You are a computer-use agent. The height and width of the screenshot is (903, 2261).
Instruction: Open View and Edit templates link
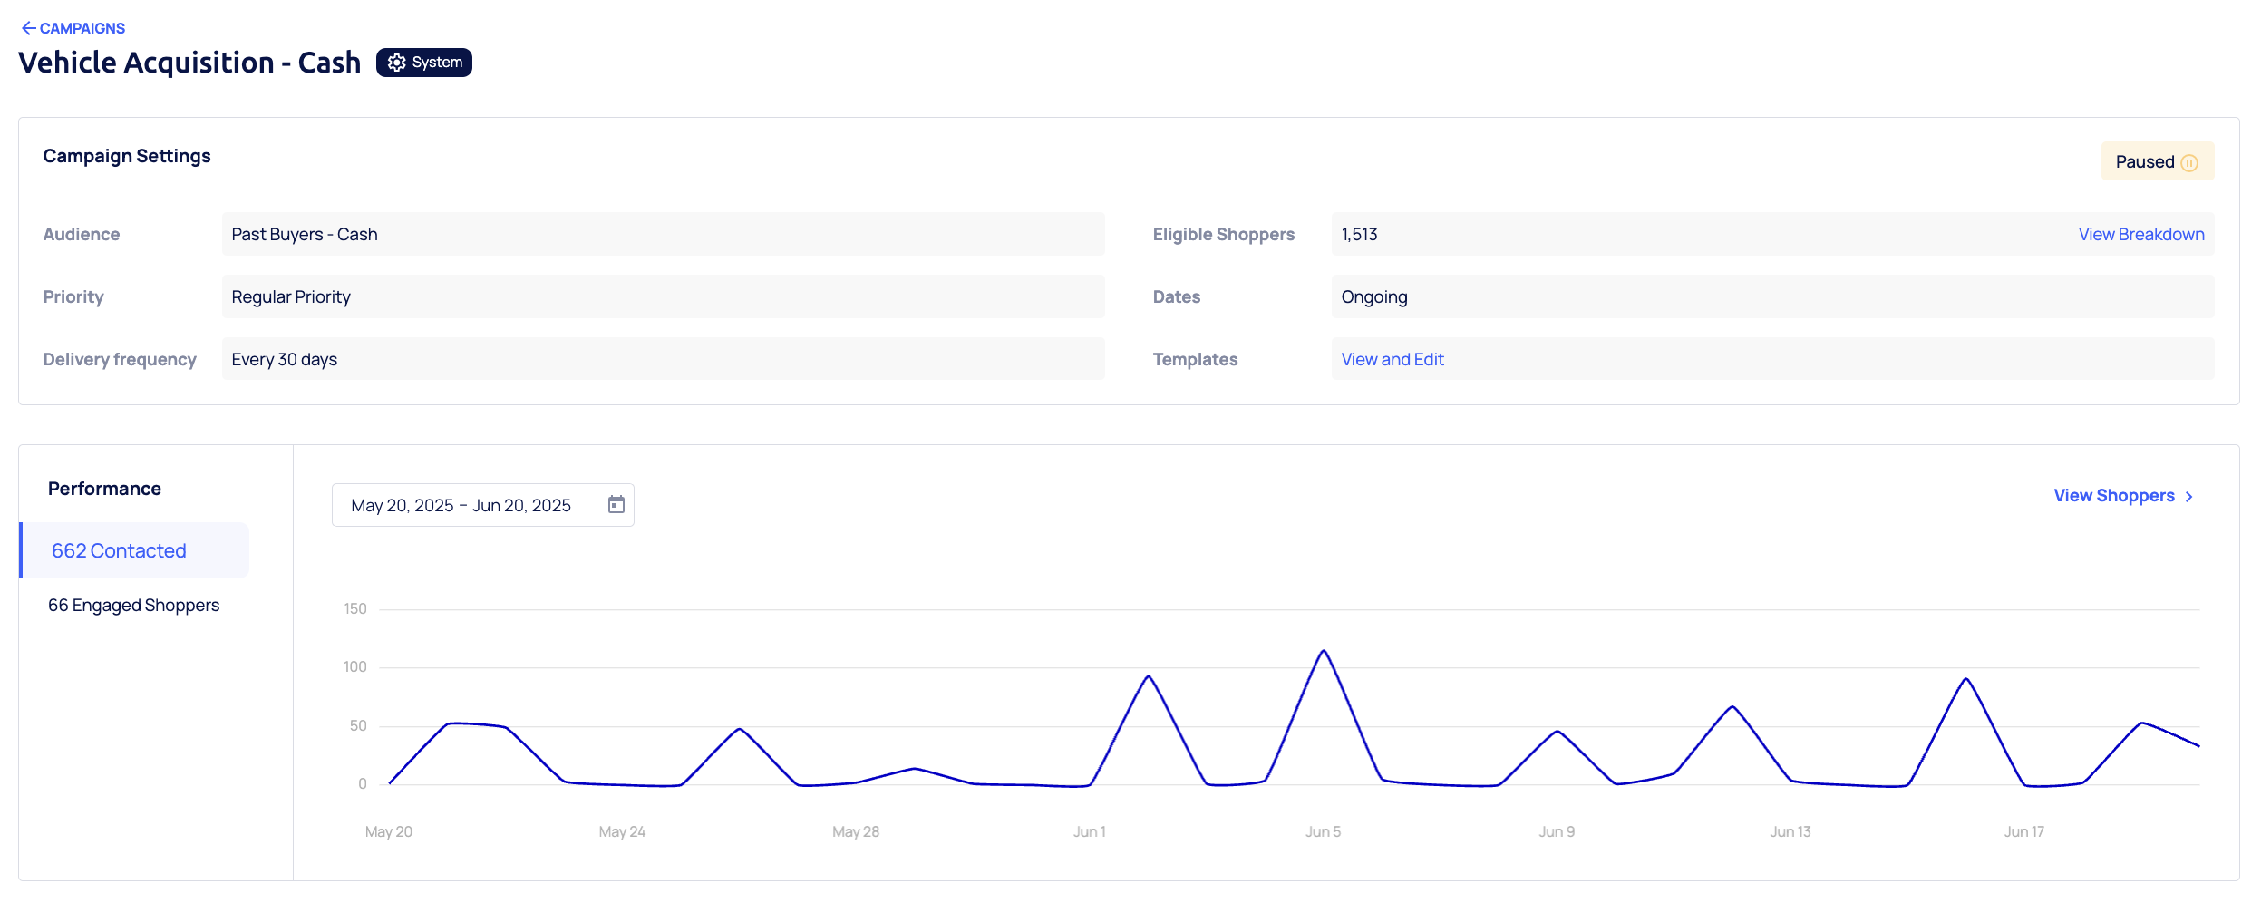pos(1392,359)
